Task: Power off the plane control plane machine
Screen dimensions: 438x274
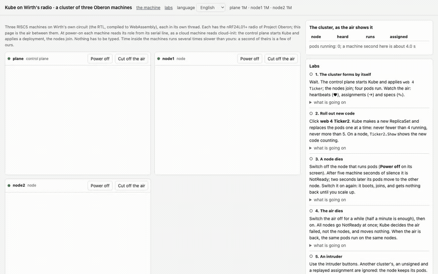Action: pos(100,59)
